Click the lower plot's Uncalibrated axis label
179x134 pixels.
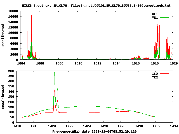click(x=3, y=97)
